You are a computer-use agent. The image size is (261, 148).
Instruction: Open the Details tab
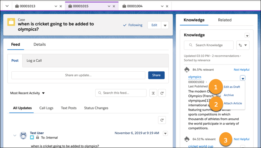(40, 45)
